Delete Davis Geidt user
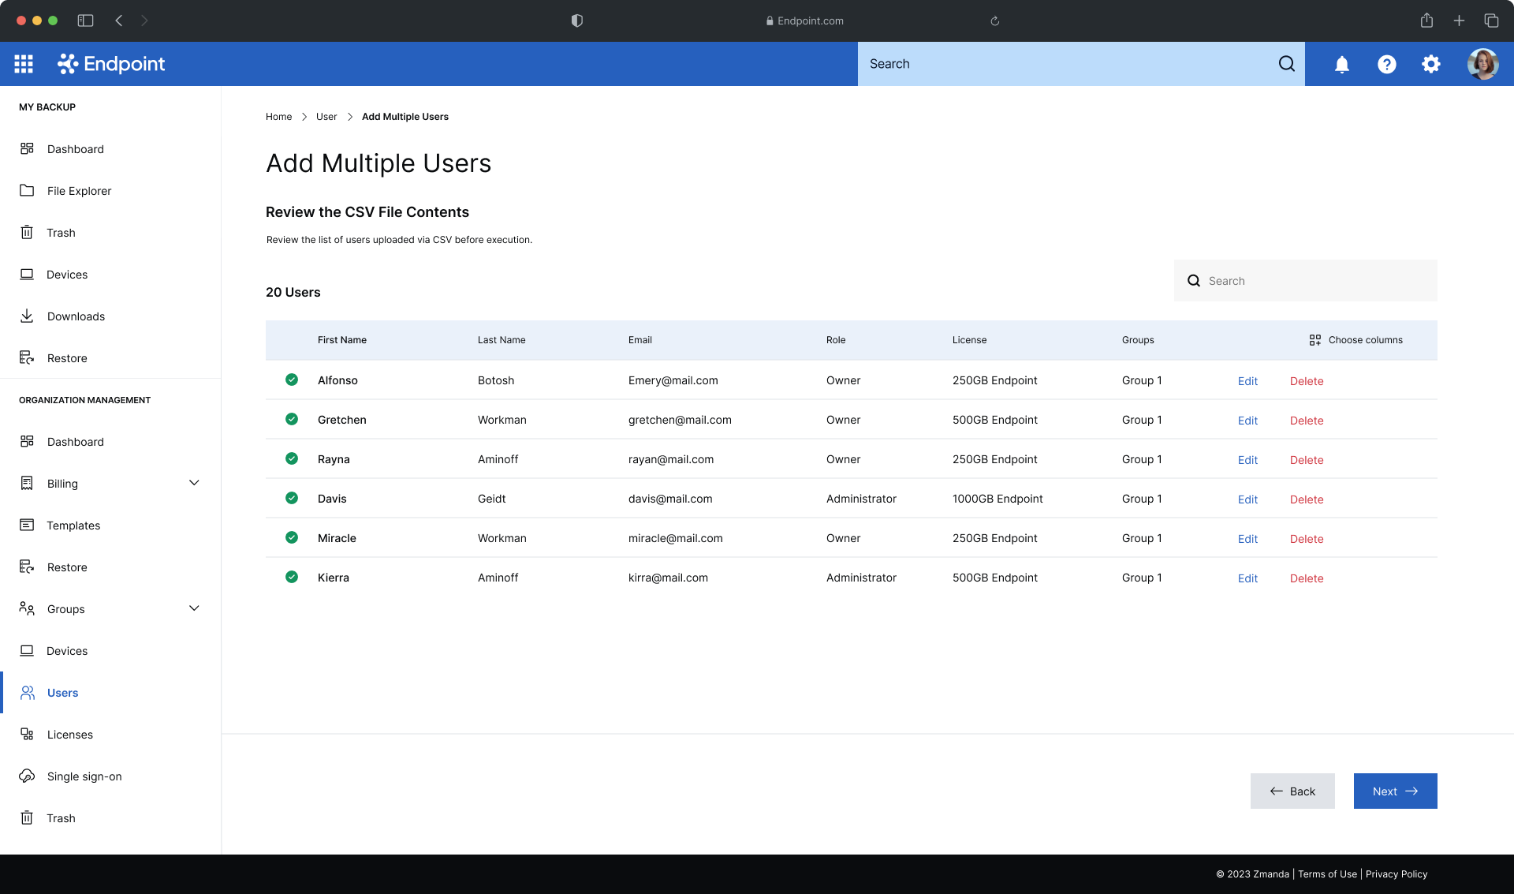The height and width of the screenshot is (894, 1514). click(1307, 499)
